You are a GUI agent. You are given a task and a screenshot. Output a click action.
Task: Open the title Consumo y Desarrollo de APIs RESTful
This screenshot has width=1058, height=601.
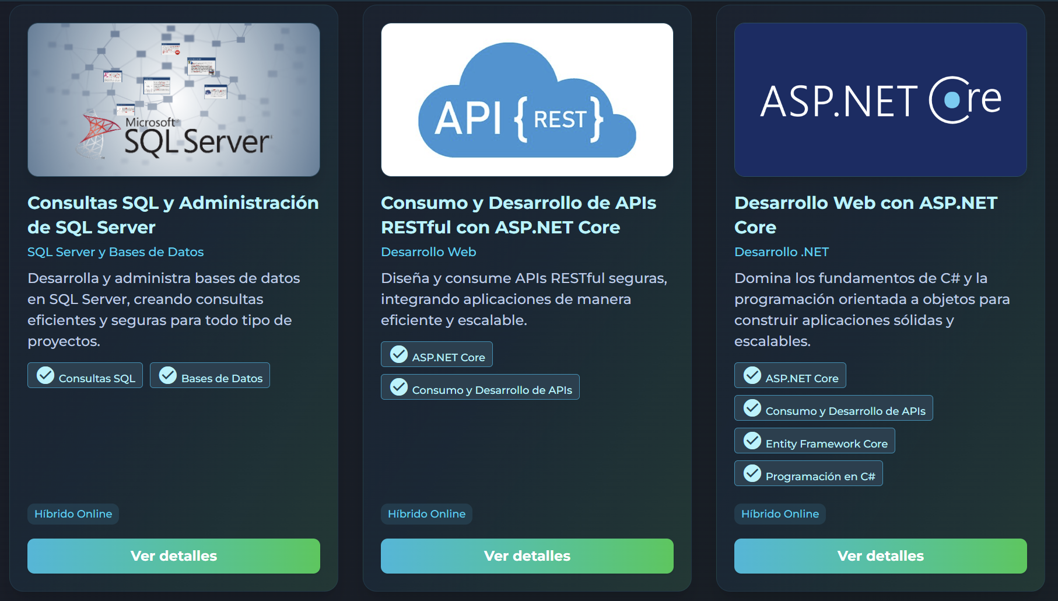[519, 215]
